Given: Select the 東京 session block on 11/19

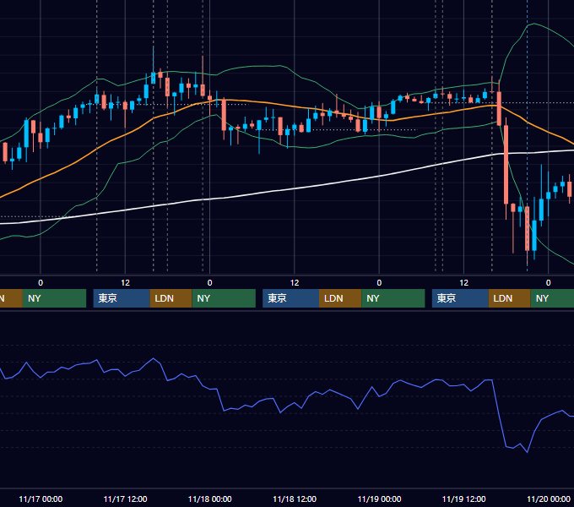Looking at the screenshot, I should pos(460,298).
